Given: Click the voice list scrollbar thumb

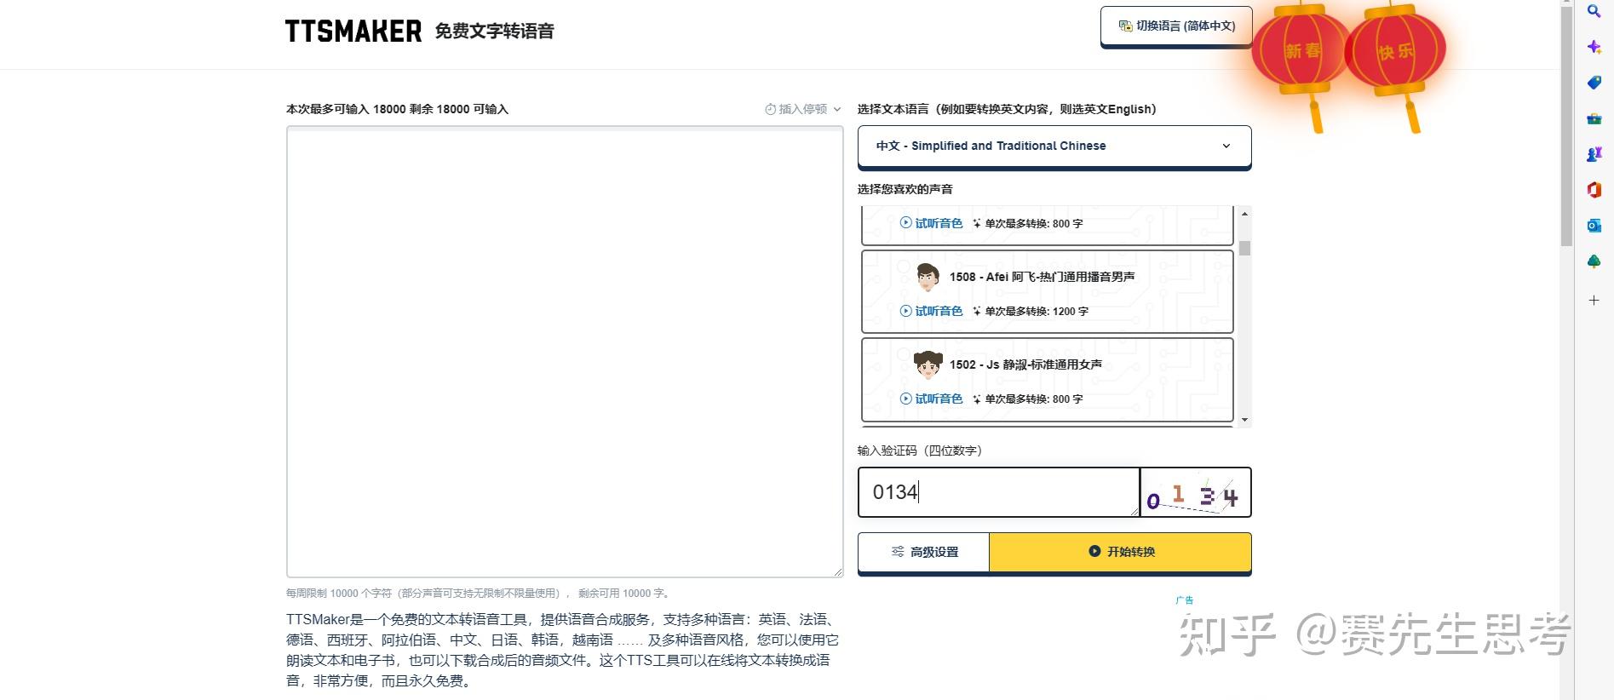Looking at the screenshot, I should coord(1244,248).
